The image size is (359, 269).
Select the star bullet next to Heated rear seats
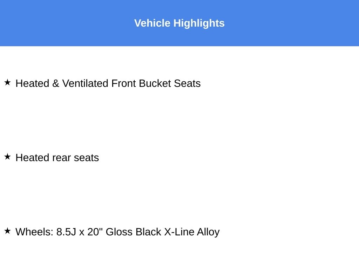point(7,157)
